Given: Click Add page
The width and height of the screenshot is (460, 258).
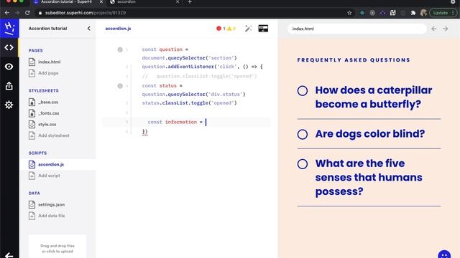Looking at the screenshot, I should coord(48,73).
